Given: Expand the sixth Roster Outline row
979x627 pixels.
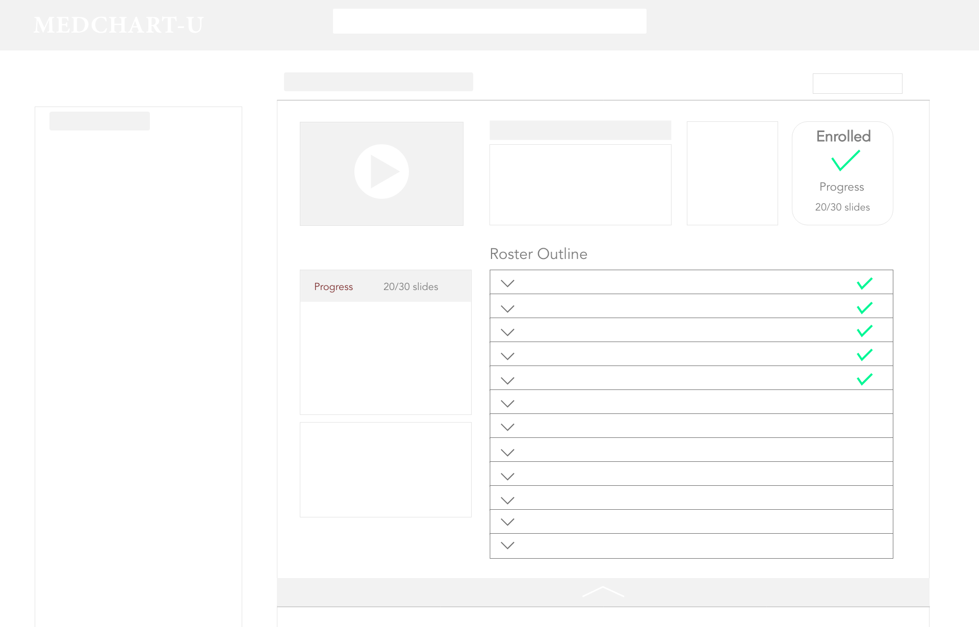Looking at the screenshot, I should coord(508,404).
